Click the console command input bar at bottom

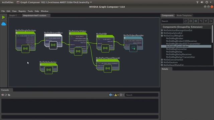pyautogui.click(x=80, y=117)
